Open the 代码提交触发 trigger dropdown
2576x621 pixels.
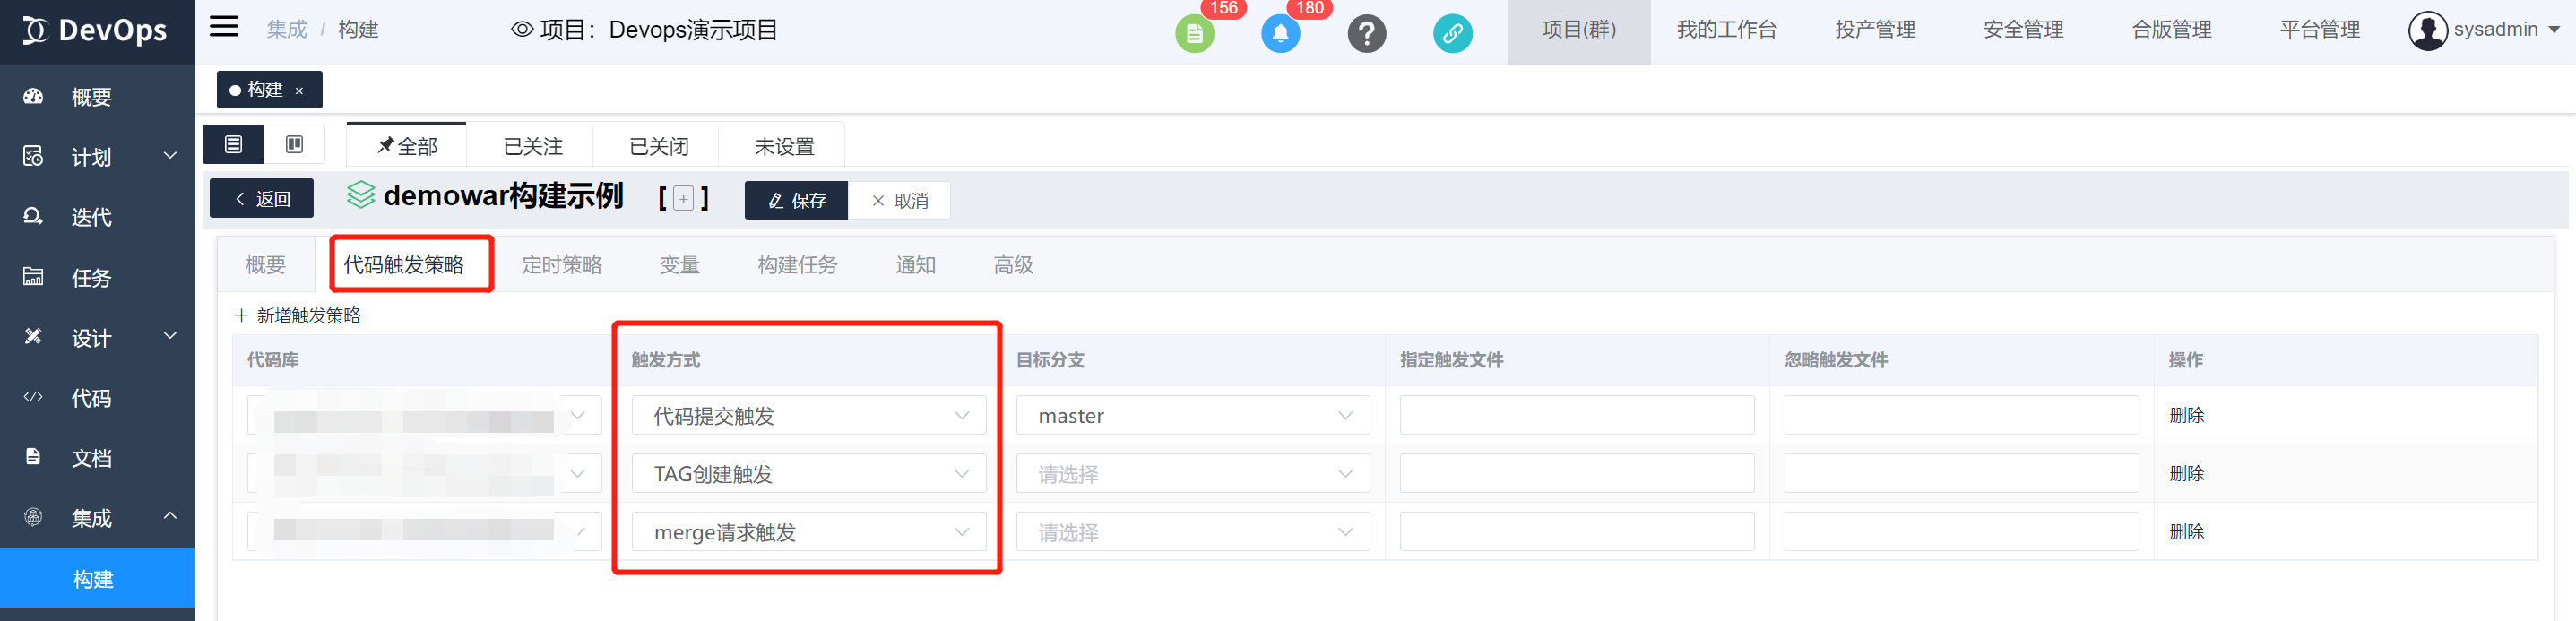pos(808,416)
